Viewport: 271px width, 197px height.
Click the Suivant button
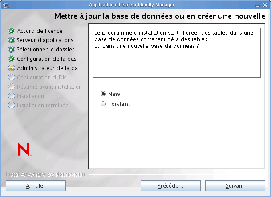[x=235, y=185]
